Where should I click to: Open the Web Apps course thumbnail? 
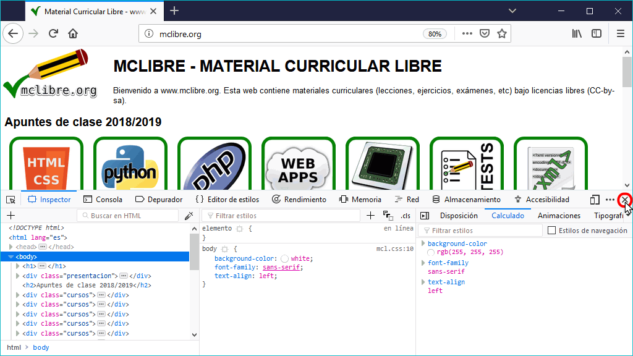[299, 164]
